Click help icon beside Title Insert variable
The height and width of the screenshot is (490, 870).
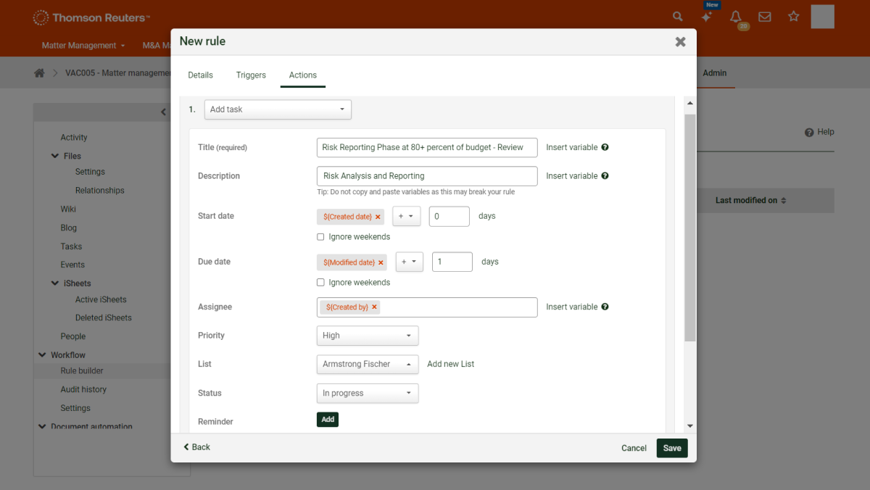pos(605,147)
